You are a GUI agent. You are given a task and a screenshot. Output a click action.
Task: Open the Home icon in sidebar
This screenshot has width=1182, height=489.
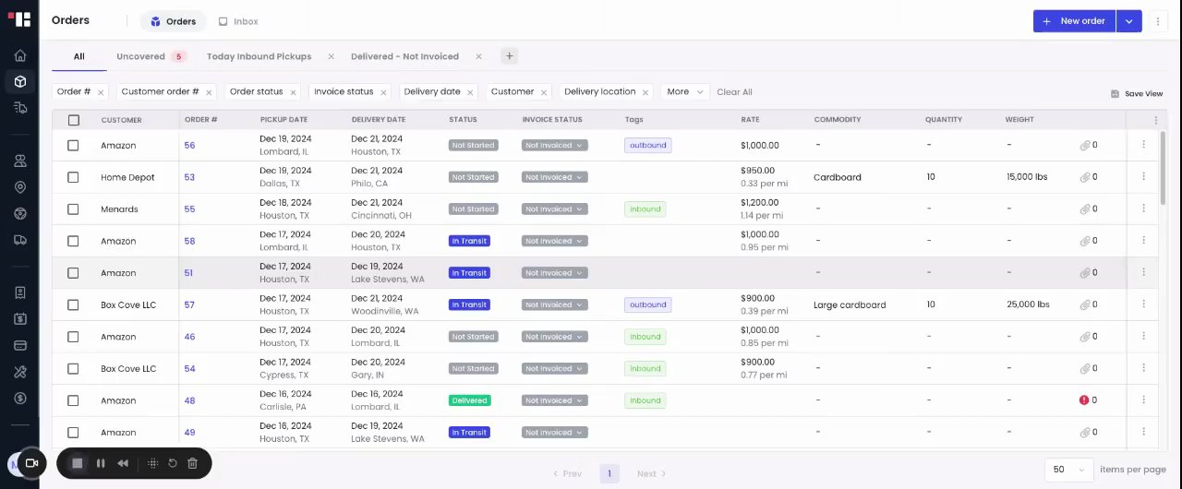pyautogui.click(x=20, y=55)
